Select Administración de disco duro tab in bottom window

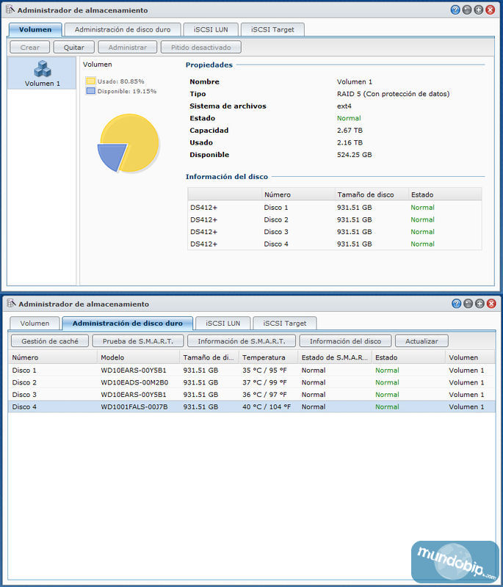pyautogui.click(x=127, y=324)
